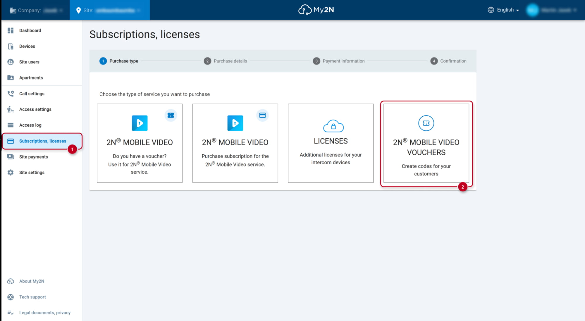The height and width of the screenshot is (321, 585).
Task: Open Legal documents, privacy link
Action: 42,313
